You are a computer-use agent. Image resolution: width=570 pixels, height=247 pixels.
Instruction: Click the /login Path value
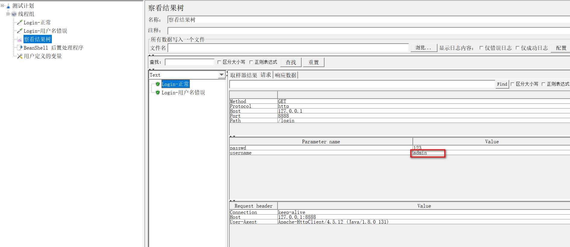pos(286,121)
